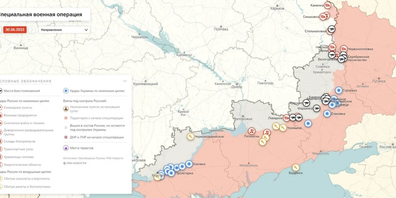Select the strike marker at Каховка
Viewport: 396px width, 198px height.
(189, 164)
